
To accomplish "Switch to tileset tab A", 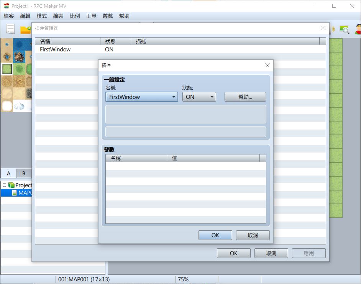I will (x=8, y=173).
